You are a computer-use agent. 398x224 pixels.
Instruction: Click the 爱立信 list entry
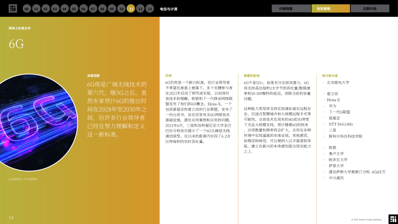point(332,93)
